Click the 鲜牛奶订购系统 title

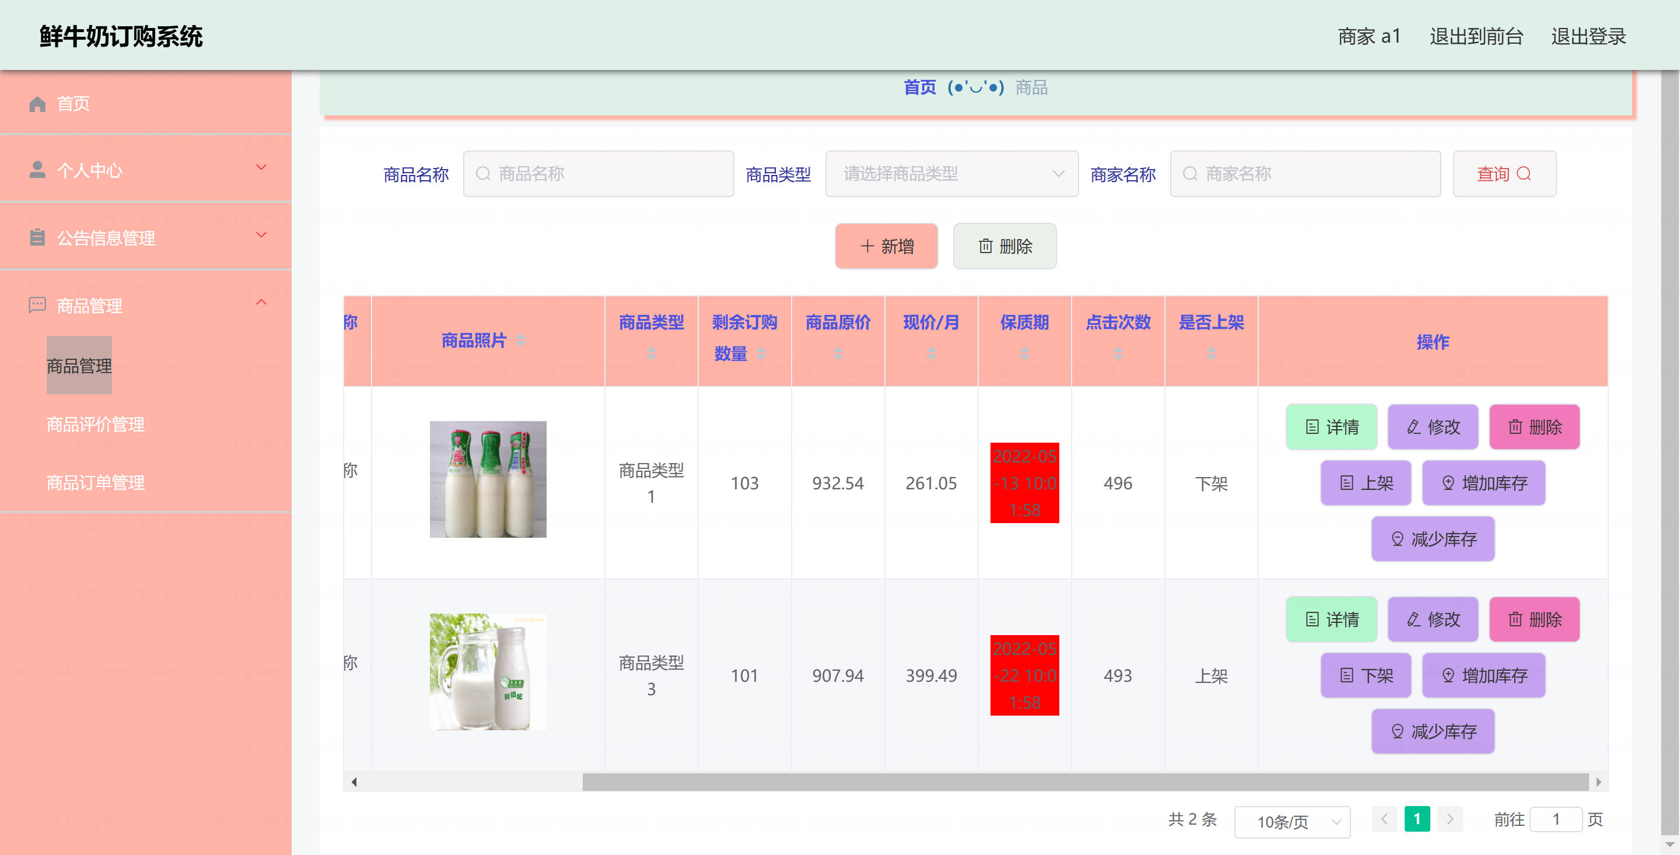pyautogui.click(x=121, y=37)
